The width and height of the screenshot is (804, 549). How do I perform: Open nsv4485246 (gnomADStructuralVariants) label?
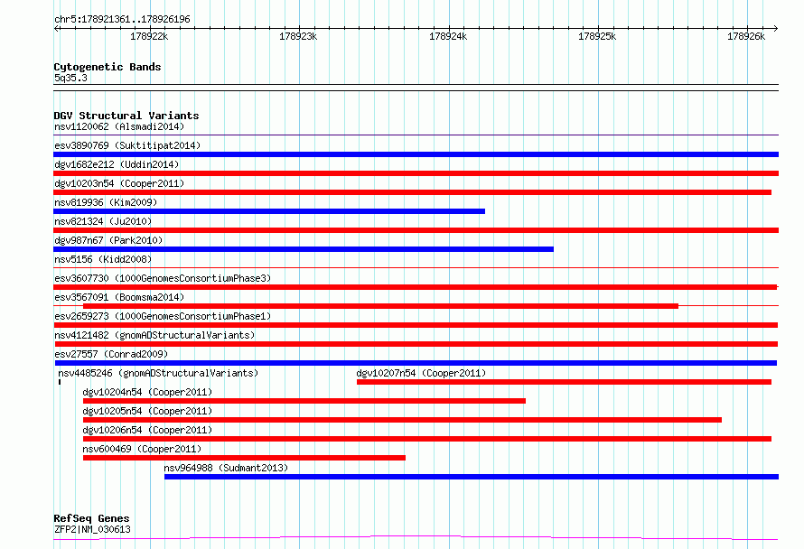pyautogui.click(x=158, y=373)
